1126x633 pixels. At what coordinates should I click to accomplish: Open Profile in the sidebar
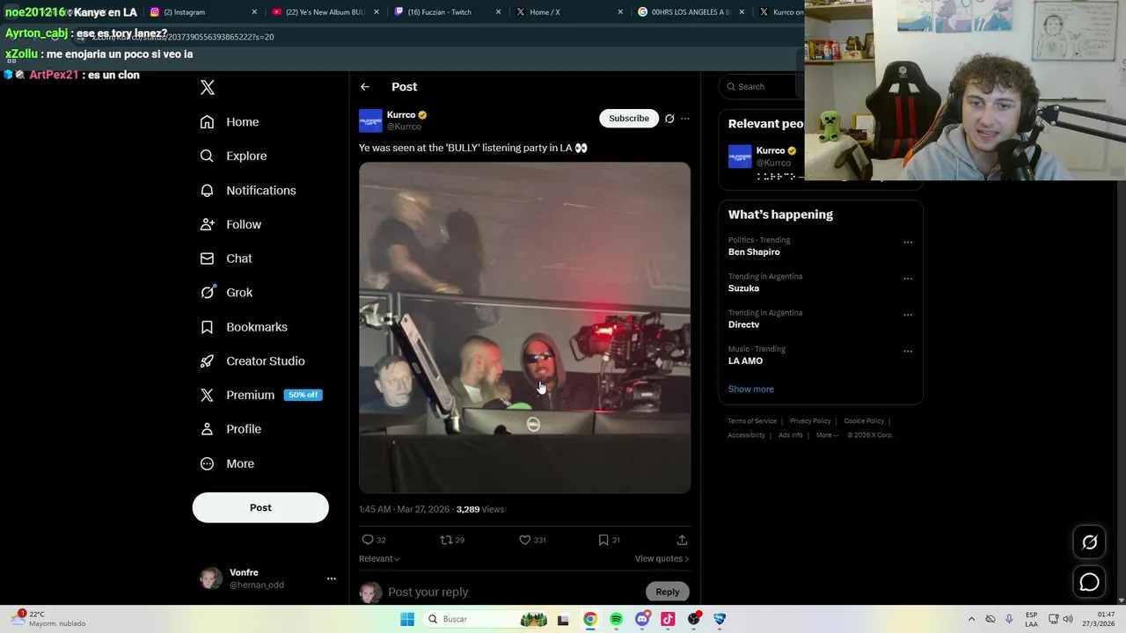[230, 429]
